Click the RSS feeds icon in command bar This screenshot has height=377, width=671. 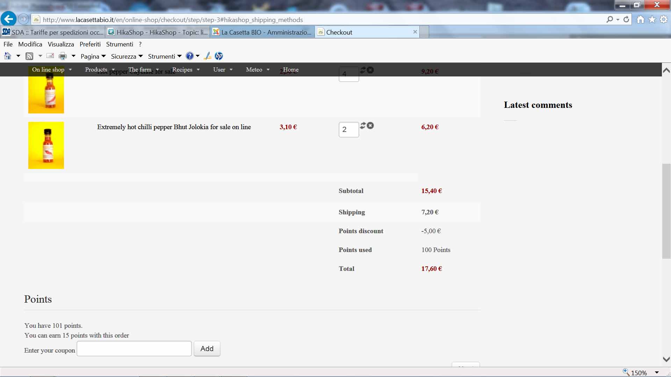[29, 56]
